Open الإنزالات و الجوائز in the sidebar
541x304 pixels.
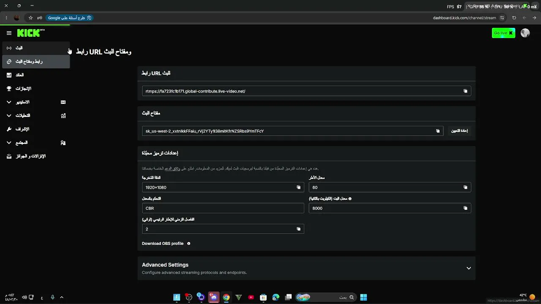36,156
